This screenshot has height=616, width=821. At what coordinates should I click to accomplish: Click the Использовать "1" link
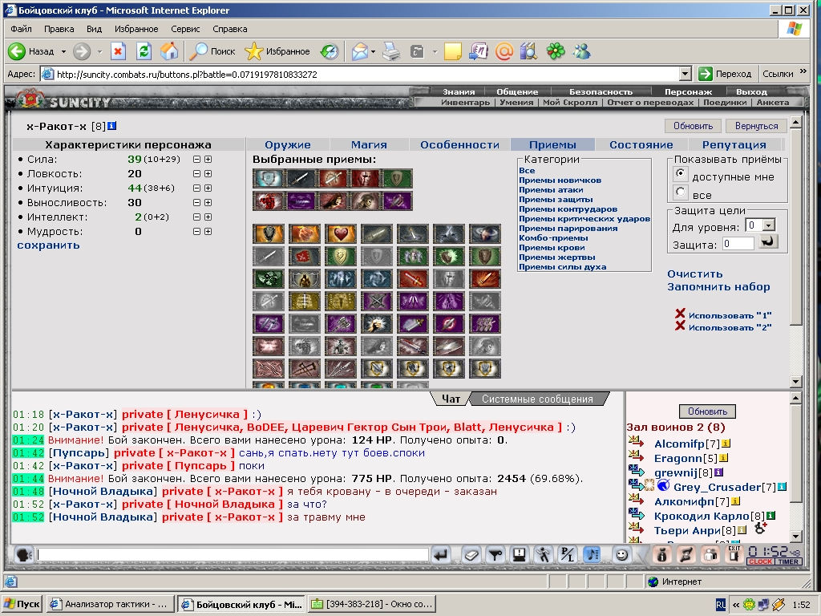point(730,315)
